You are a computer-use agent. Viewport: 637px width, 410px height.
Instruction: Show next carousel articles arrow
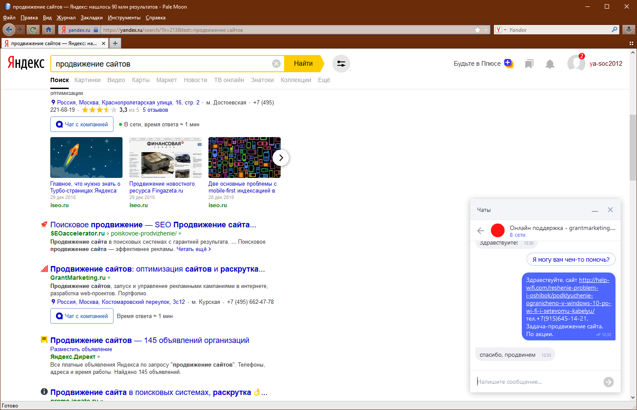[281, 158]
